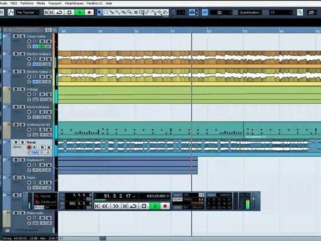The width and height of the screenshot is (321, 241).
Task: Toggle Snap on/off button
Action: (x=205, y=12)
